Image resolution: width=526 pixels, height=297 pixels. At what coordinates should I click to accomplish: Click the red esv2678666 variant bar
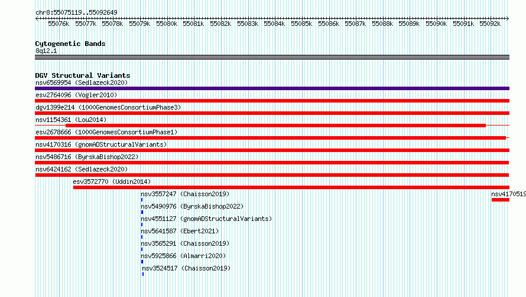[x=270, y=138]
